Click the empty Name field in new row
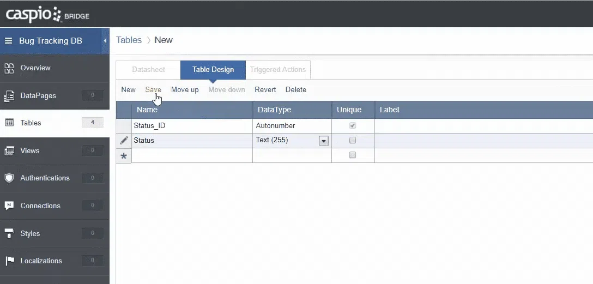The height and width of the screenshot is (284, 593). point(192,155)
